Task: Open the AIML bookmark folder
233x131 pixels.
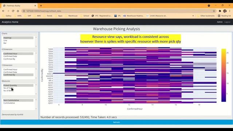Action: pyautogui.click(x=18, y=16)
